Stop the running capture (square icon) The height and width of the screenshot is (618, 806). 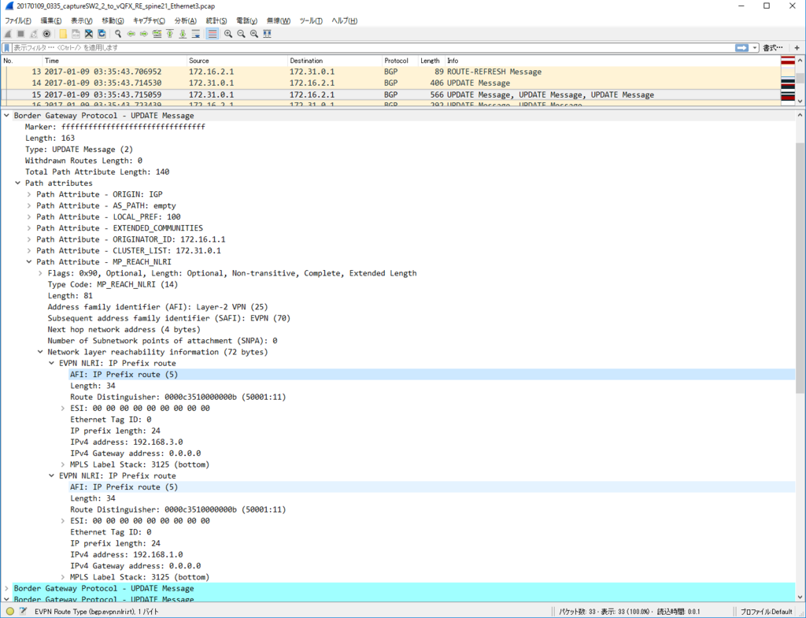20,34
